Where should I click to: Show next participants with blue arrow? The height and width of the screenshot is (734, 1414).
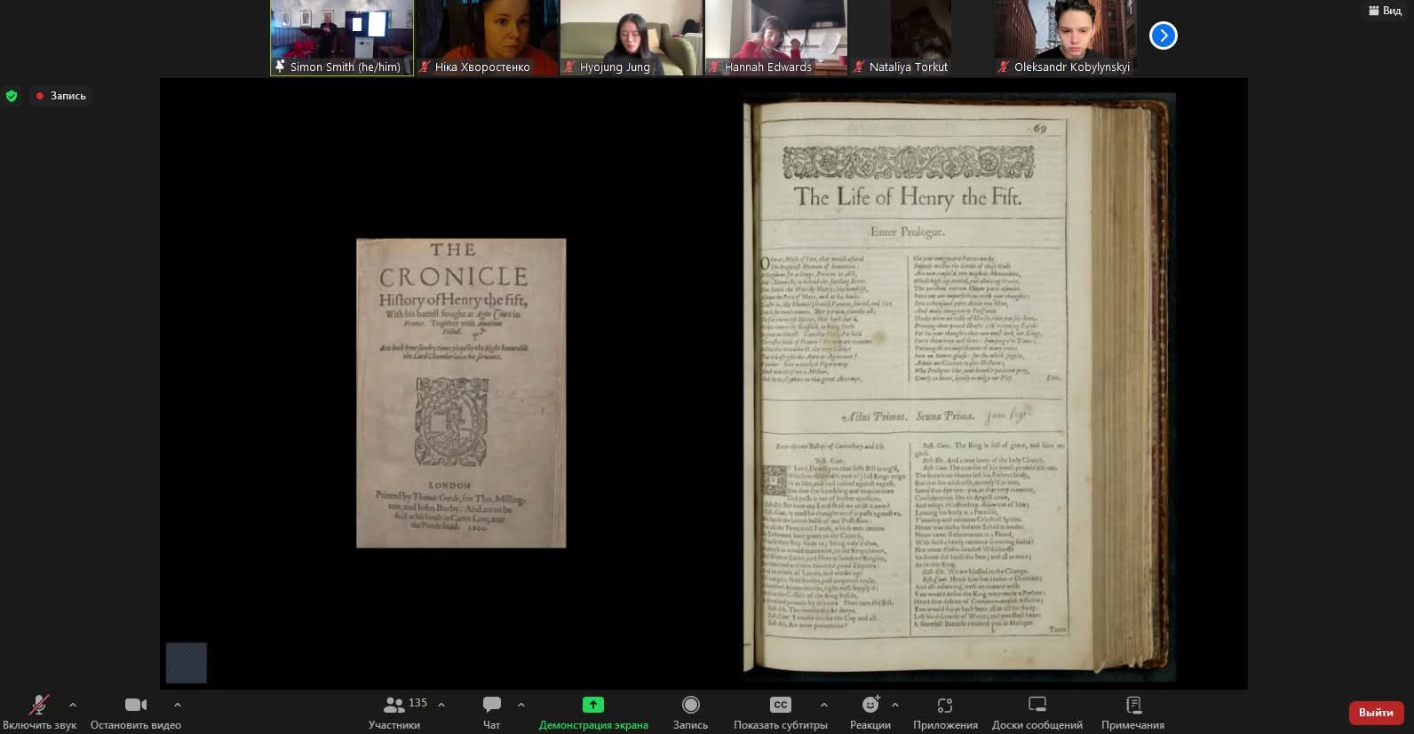point(1163,36)
